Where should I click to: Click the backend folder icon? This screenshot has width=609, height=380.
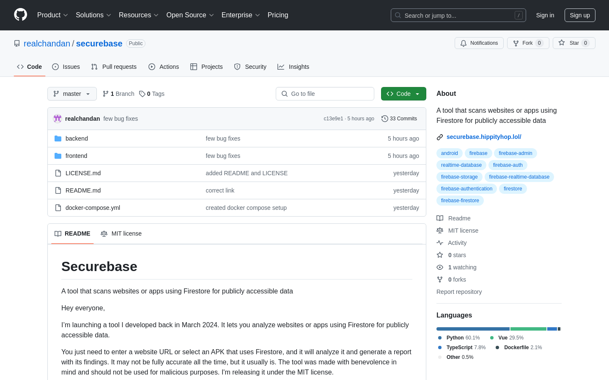pyautogui.click(x=58, y=138)
